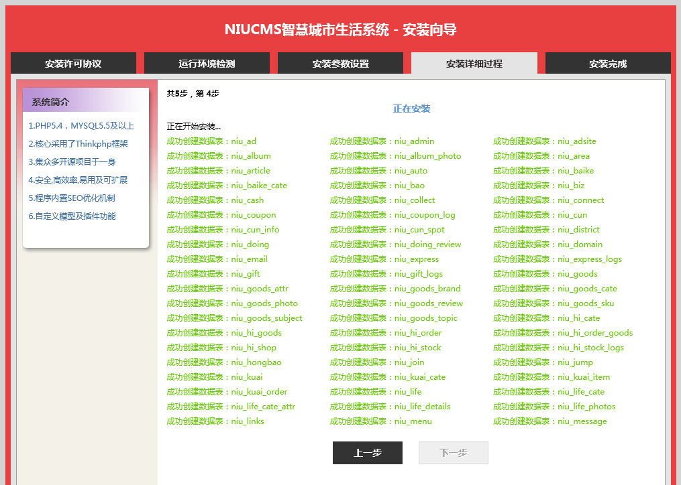Select sidebar item 5.程序内置SEO优化机制
This screenshot has width=681, height=485.
point(72,198)
